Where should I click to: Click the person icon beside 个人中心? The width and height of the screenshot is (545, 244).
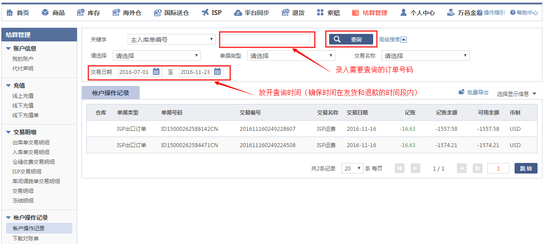click(x=403, y=13)
